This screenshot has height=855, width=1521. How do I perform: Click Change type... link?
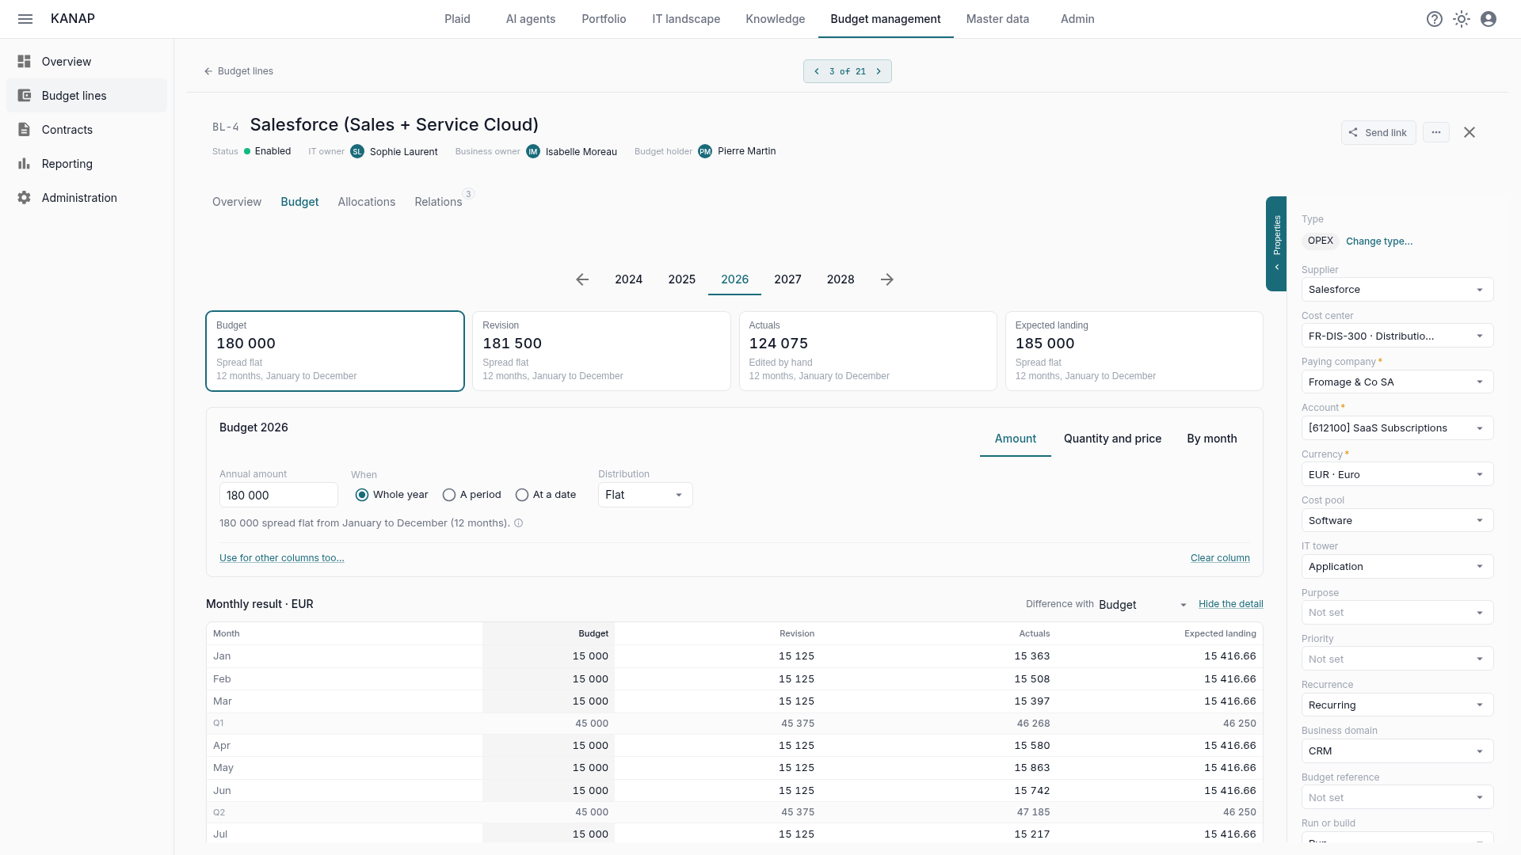pyautogui.click(x=1378, y=241)
